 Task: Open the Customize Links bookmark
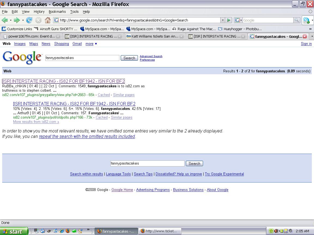pos(17,29)
